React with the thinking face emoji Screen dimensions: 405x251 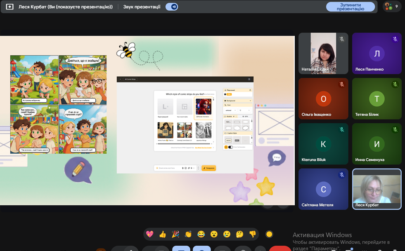tap(239, 234)
